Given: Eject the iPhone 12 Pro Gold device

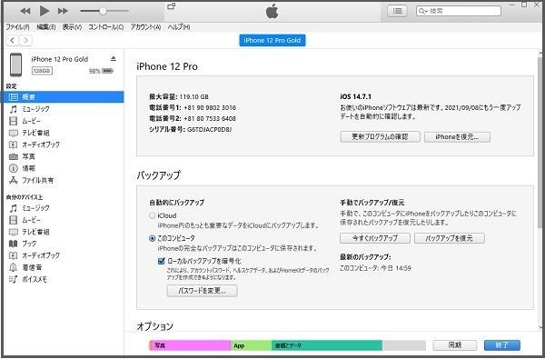Looking at the screenshot, I should pos(114,59).
